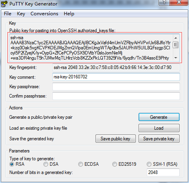Click the help question mark button

tap(164, 2)
